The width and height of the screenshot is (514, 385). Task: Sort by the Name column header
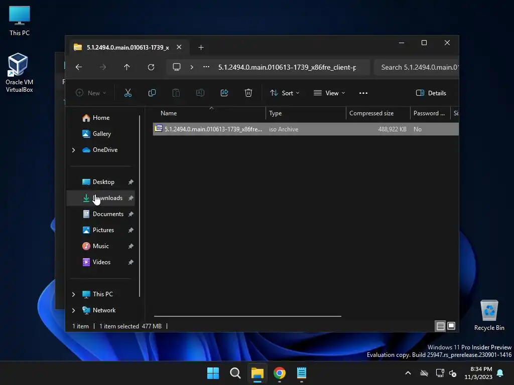point(209,113)
